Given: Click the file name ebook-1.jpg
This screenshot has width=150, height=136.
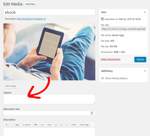Looking at the screenshot, I should (x=118, y=35).
